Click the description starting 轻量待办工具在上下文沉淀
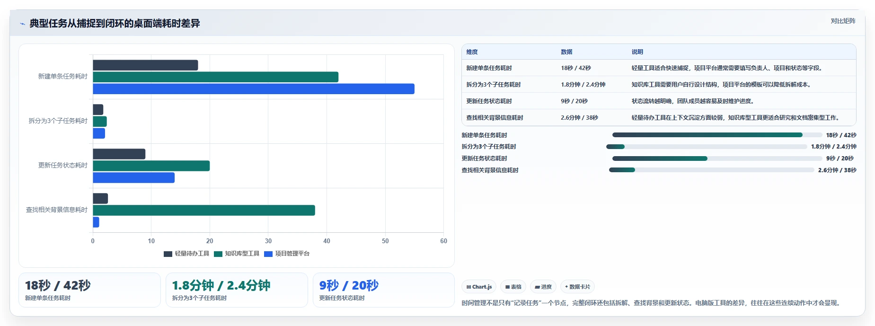Screen dimensions: 875x326 point(736,118)
